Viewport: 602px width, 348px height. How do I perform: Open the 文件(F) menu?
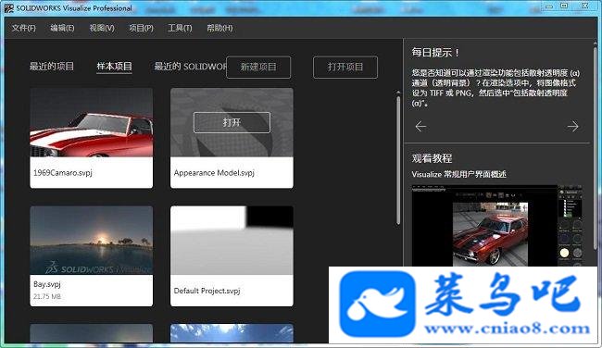coord(23,28)
